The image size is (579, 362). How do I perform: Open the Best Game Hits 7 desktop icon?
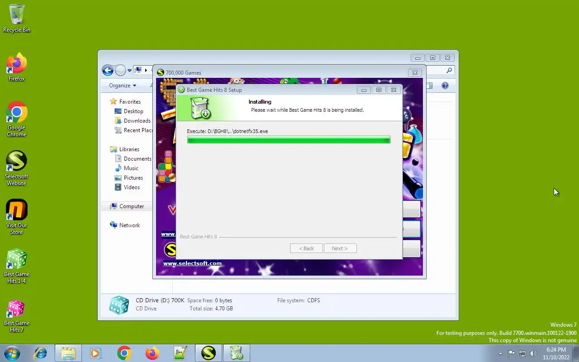point(17,314)
